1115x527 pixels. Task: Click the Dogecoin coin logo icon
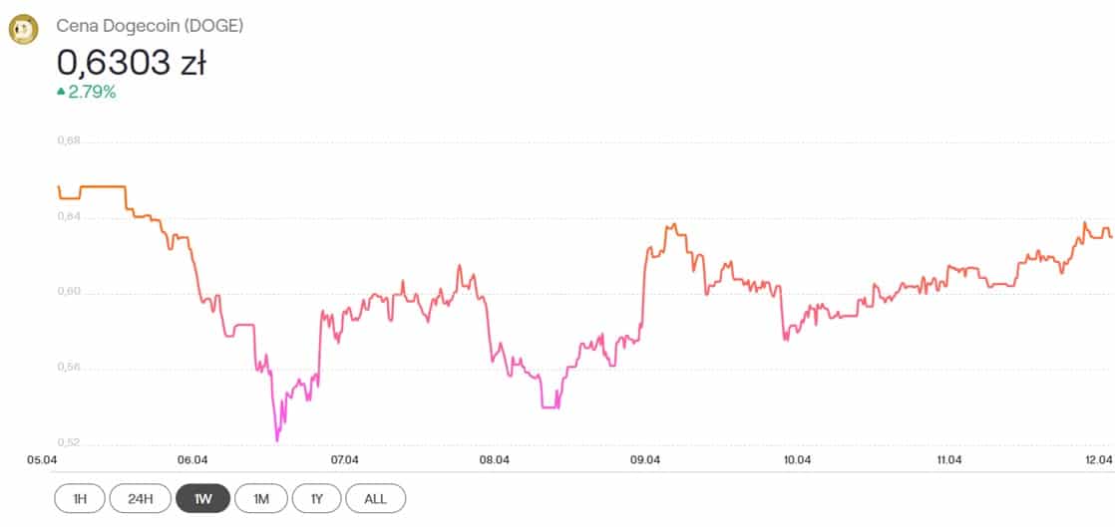(x=24, y=30)
